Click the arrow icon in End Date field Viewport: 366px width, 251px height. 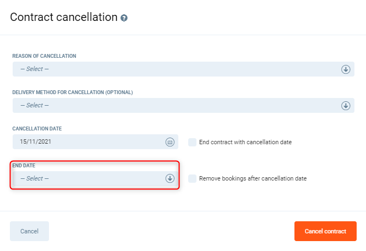click(170, 178)
